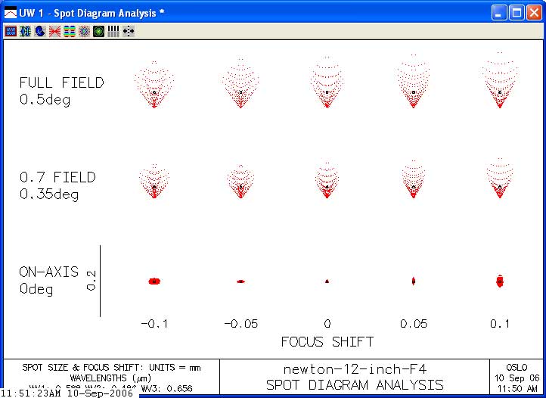Open the lens drawing toolbar icon

point(25,31)
